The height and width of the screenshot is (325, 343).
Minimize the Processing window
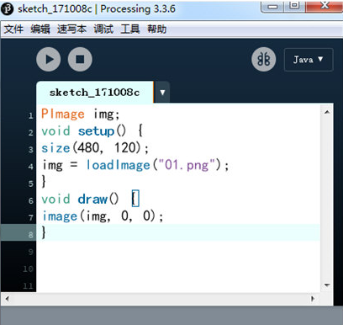click(x=272, y=6)
